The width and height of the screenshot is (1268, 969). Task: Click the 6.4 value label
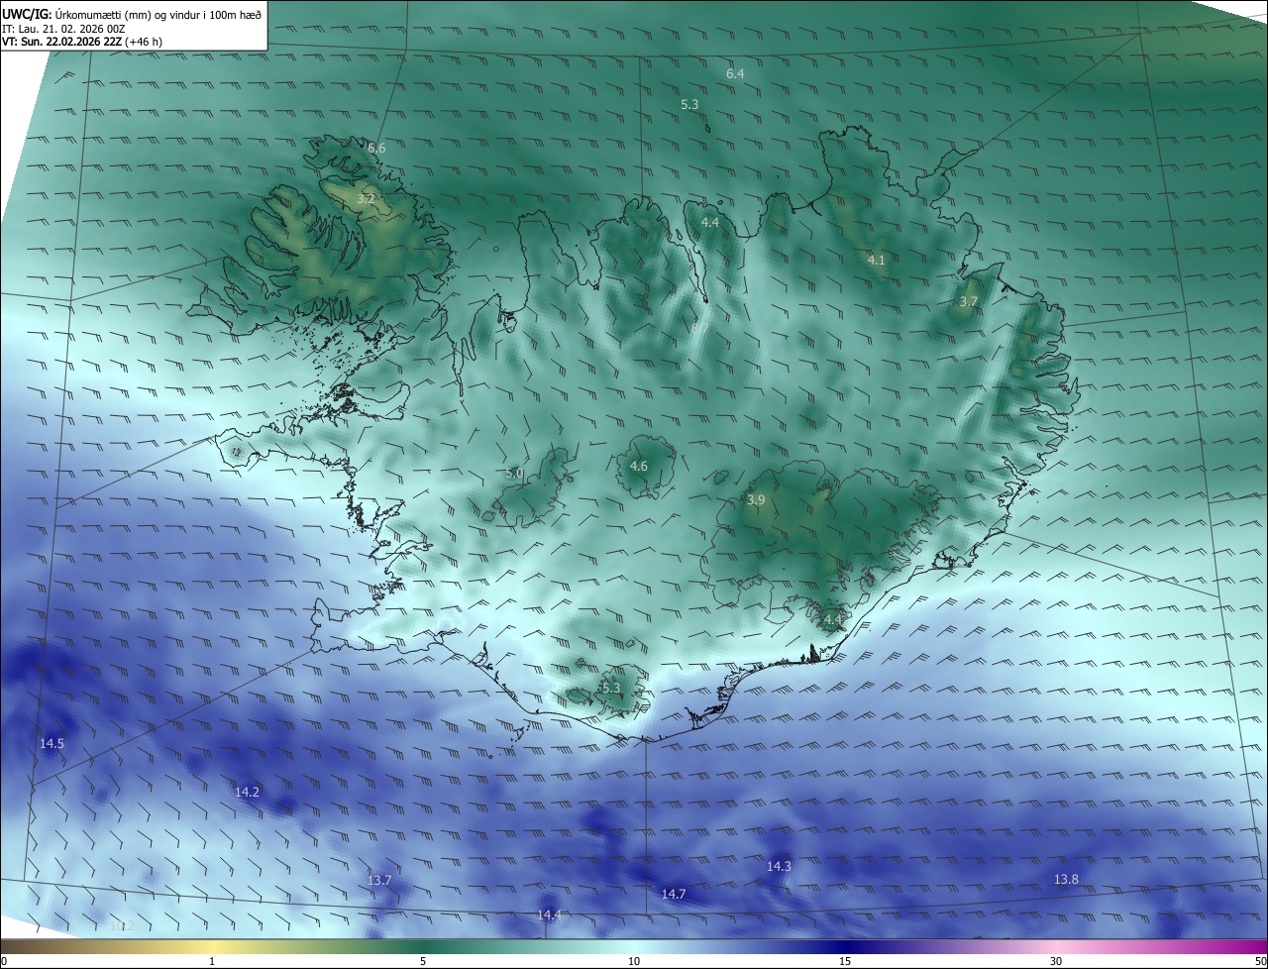tap(735, 74)
